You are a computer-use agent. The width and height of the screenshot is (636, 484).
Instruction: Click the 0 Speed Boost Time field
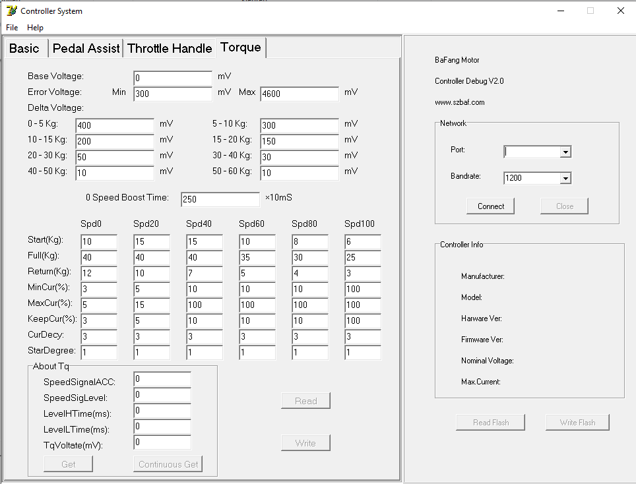[220, 199]
